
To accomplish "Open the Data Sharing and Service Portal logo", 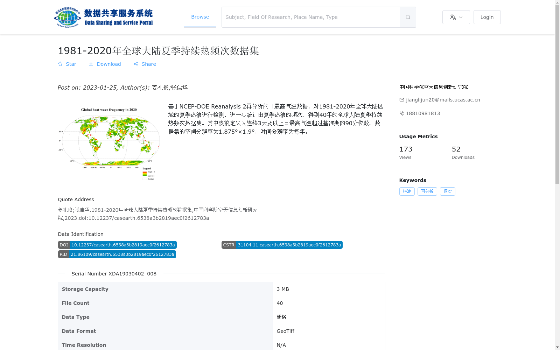I will (104, 17).
